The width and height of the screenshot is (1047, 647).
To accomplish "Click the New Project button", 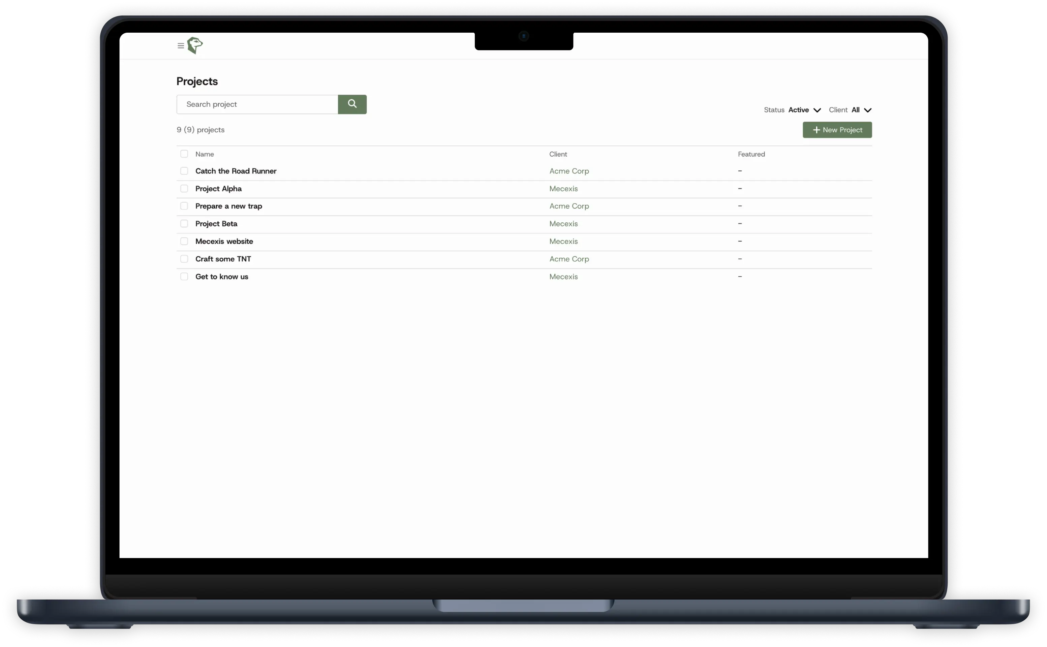I will [837, 130].
